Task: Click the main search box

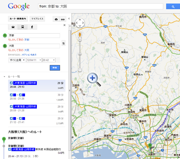Action: 101,7
